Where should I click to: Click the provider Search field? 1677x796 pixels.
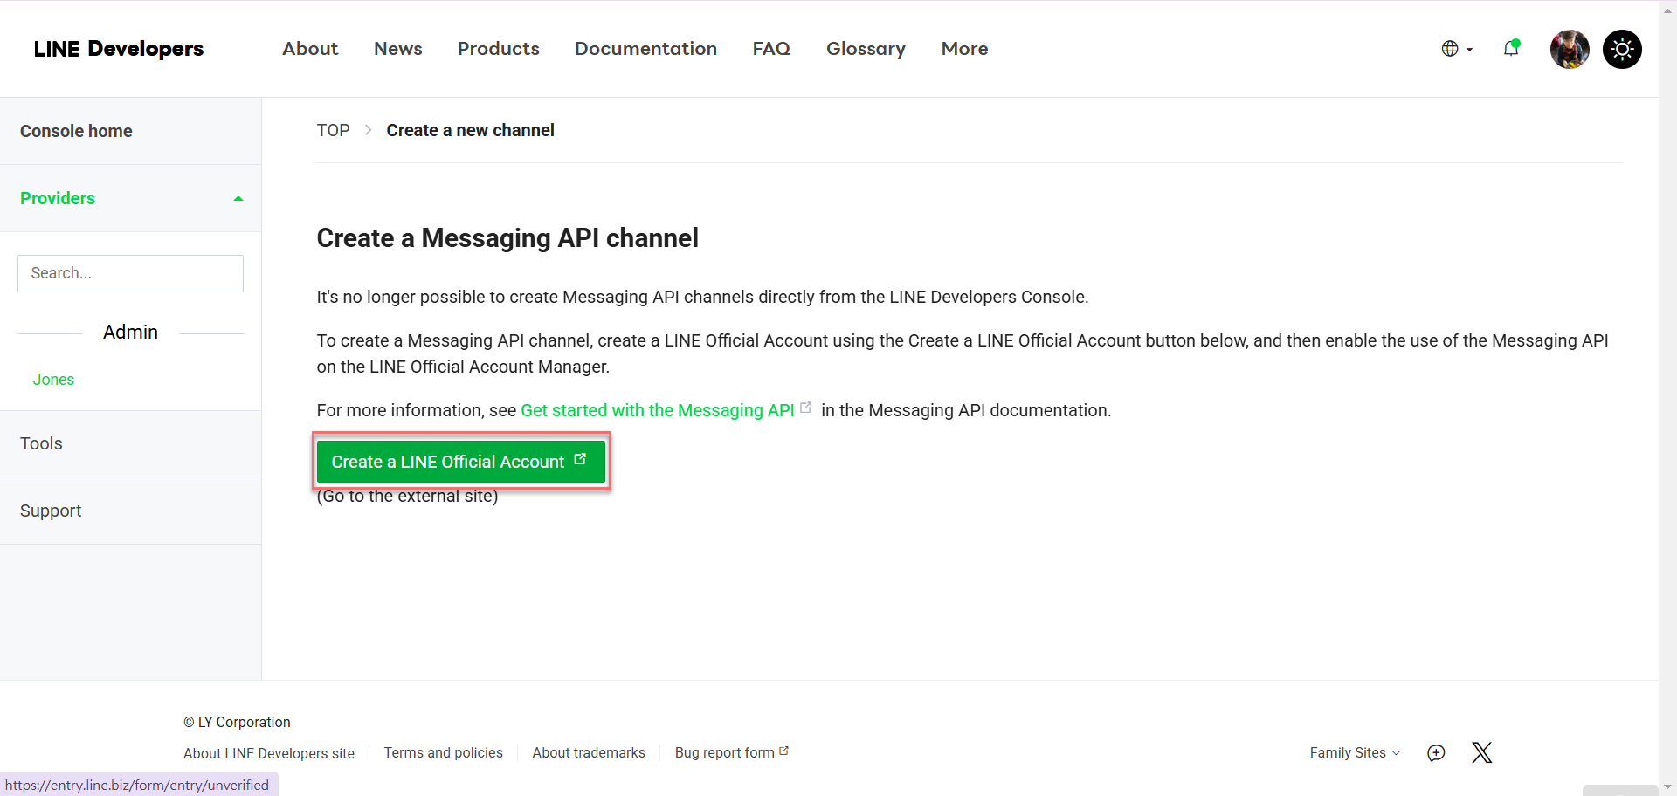pyautogui.click(x=130, y=273)
